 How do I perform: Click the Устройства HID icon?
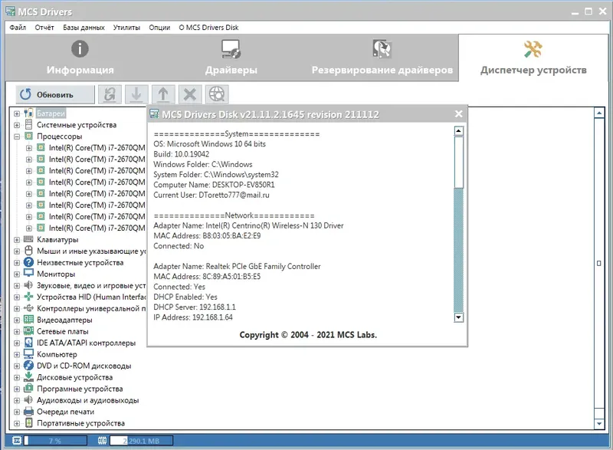(x=28, y=297)
